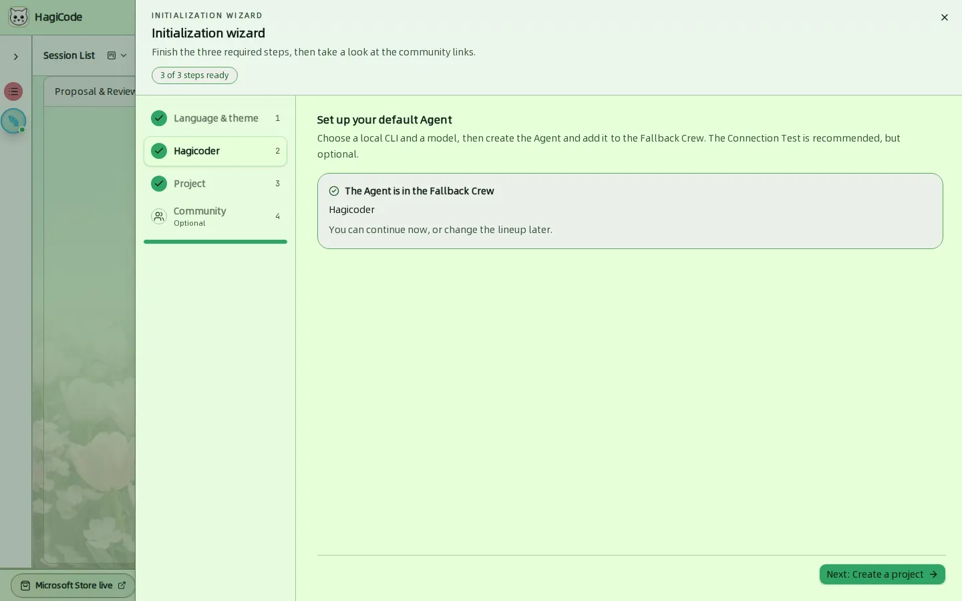962x601 pixels.
Task: Click "The Agent is in the Fallback Crew" text
Action: pyautogui.click(x=420, y=191)
